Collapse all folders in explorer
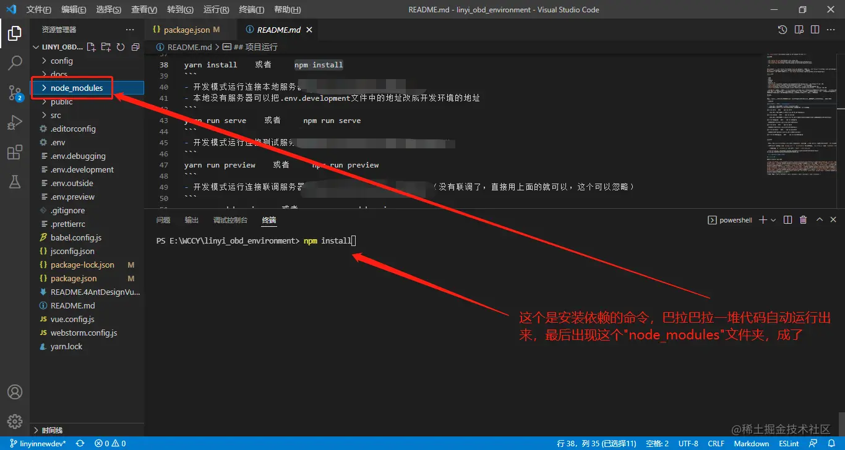The image size is (845, 450). [135, 47]
